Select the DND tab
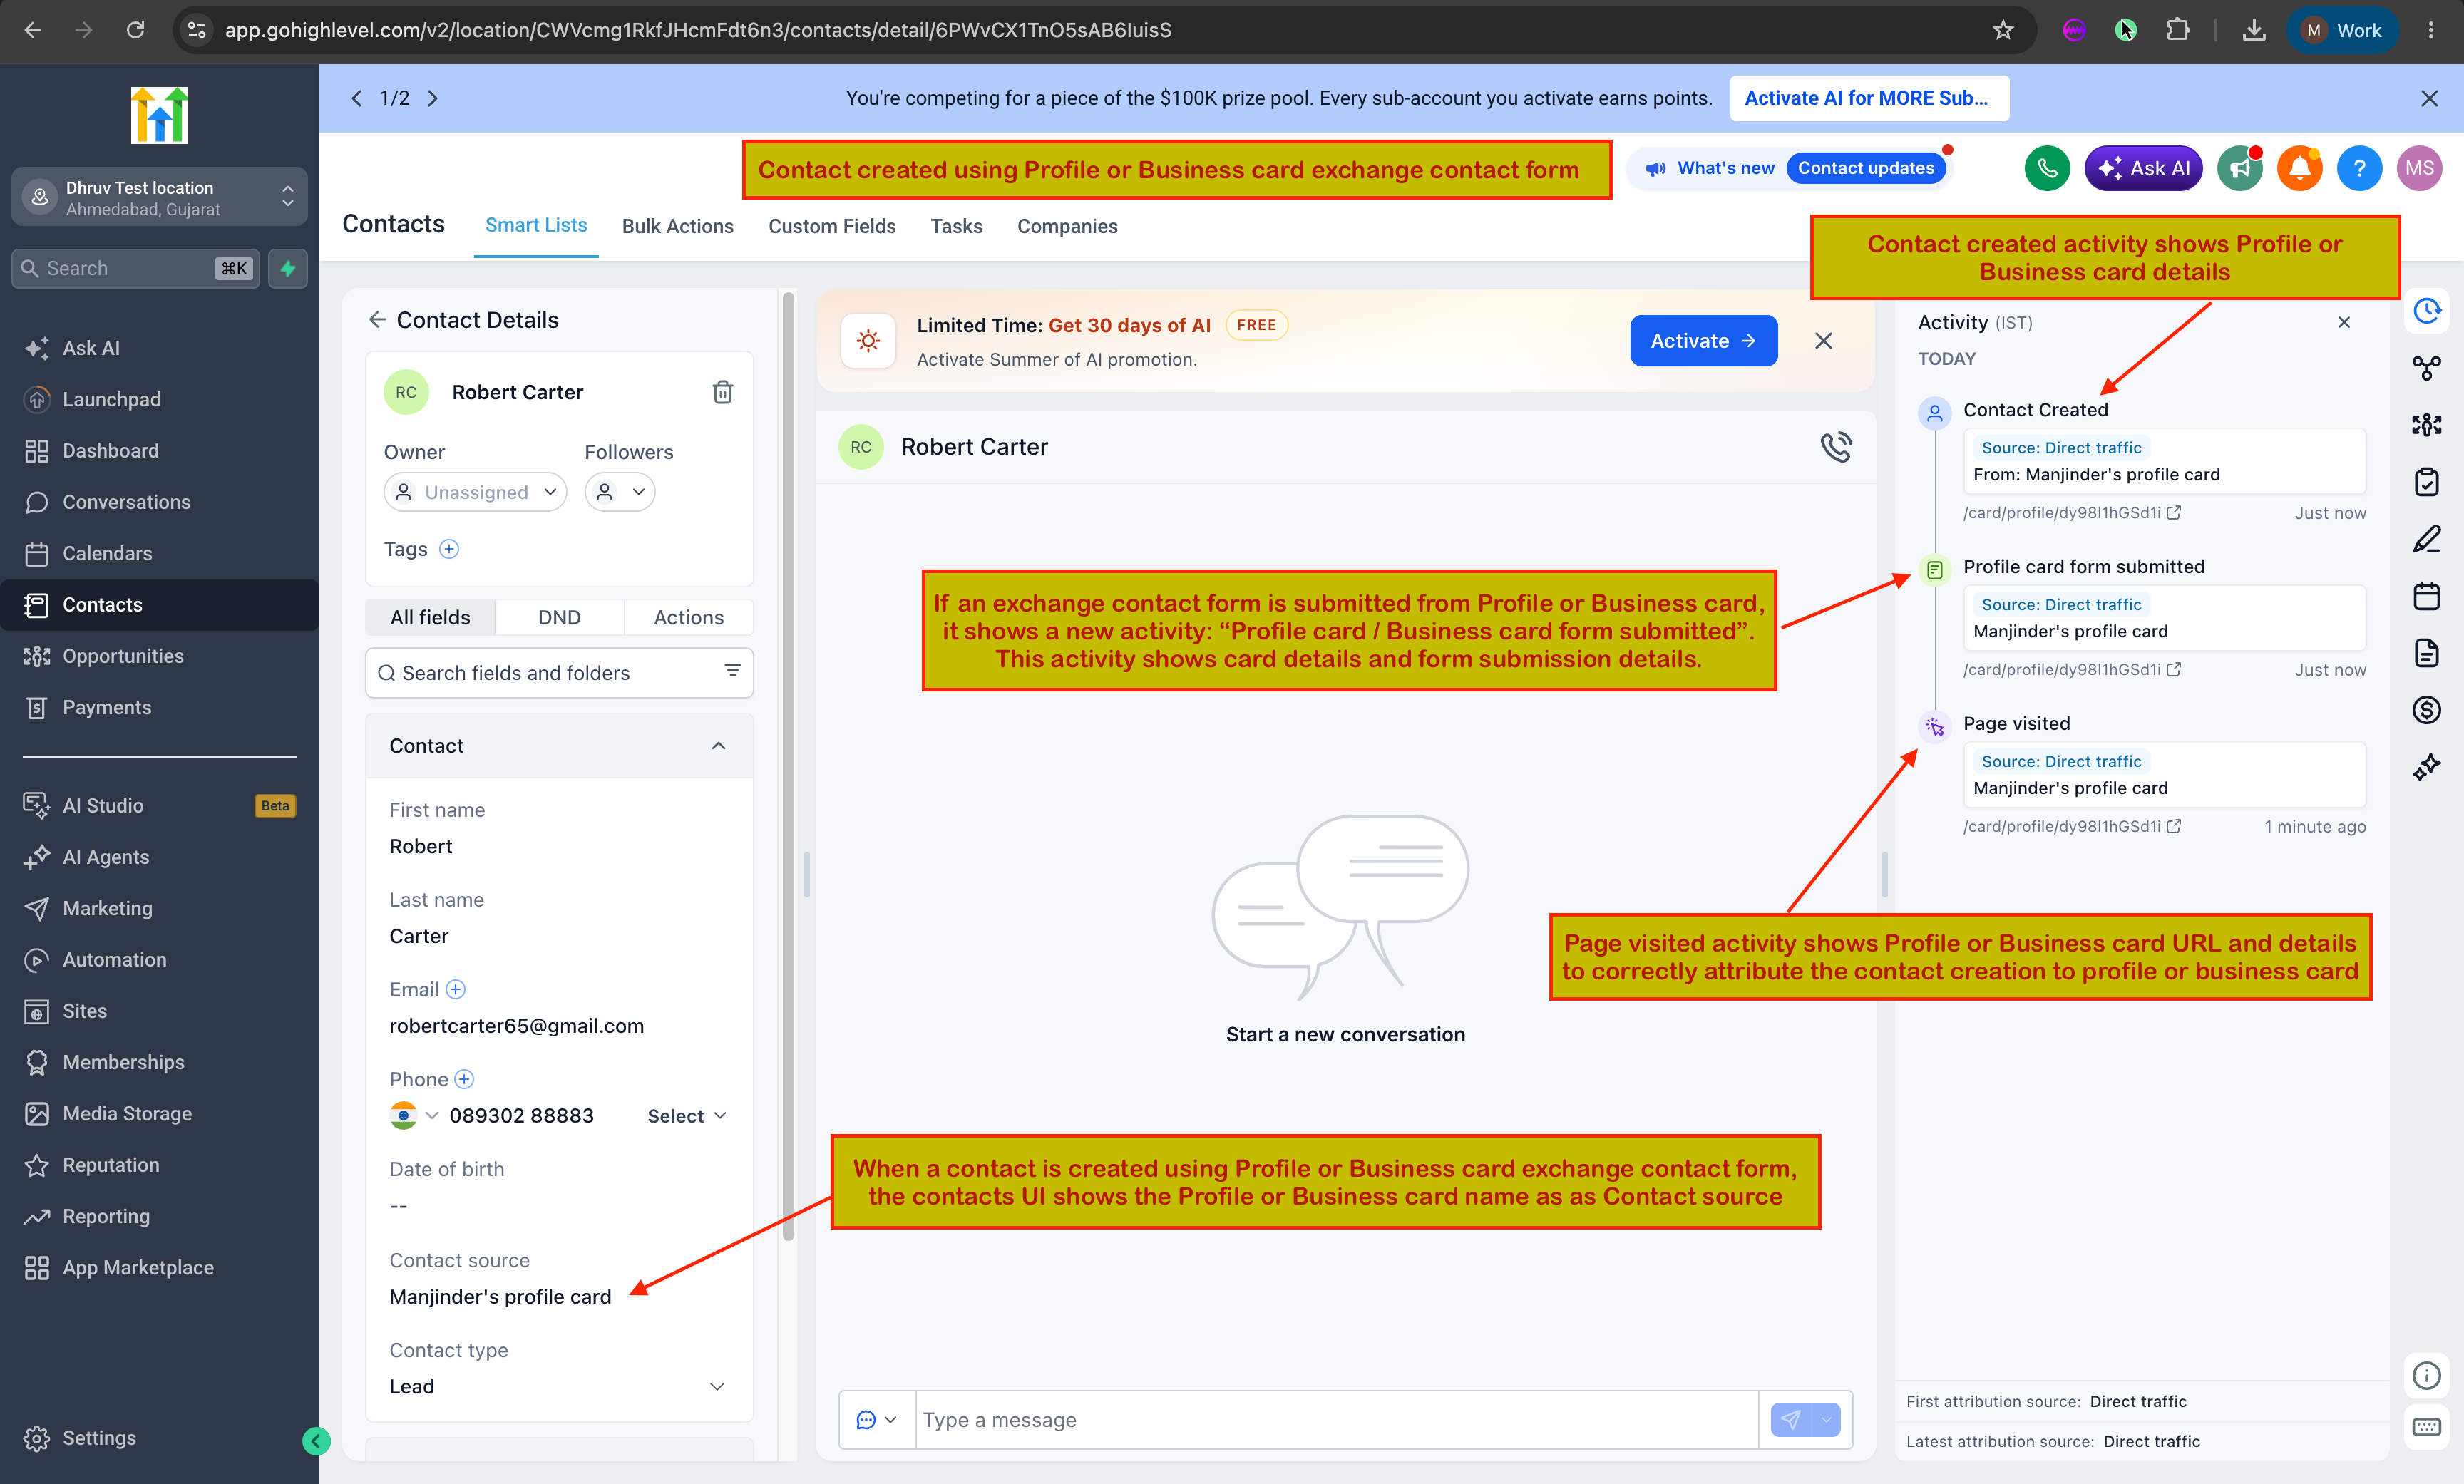Image resolution: width=2464 pixels, height=1484 pixels. point(559,617)
